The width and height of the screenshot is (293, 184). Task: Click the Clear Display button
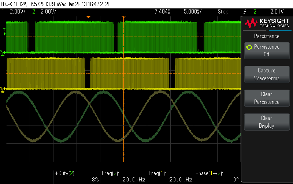[267, 122]
